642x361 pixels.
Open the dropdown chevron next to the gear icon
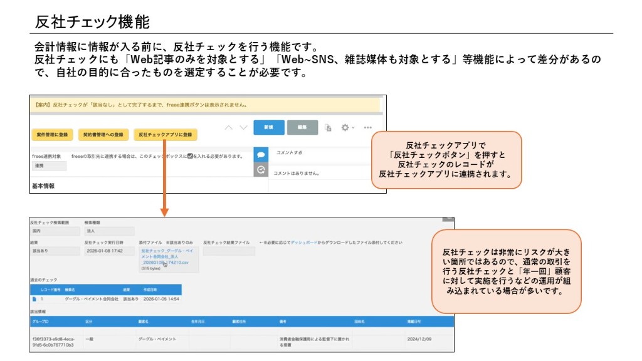(x=353, y=128)
